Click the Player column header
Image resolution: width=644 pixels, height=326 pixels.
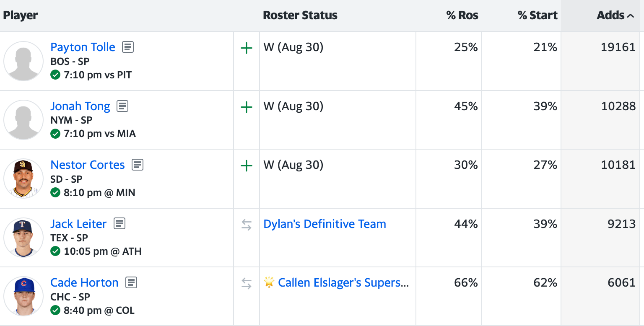tap(21, 16)
